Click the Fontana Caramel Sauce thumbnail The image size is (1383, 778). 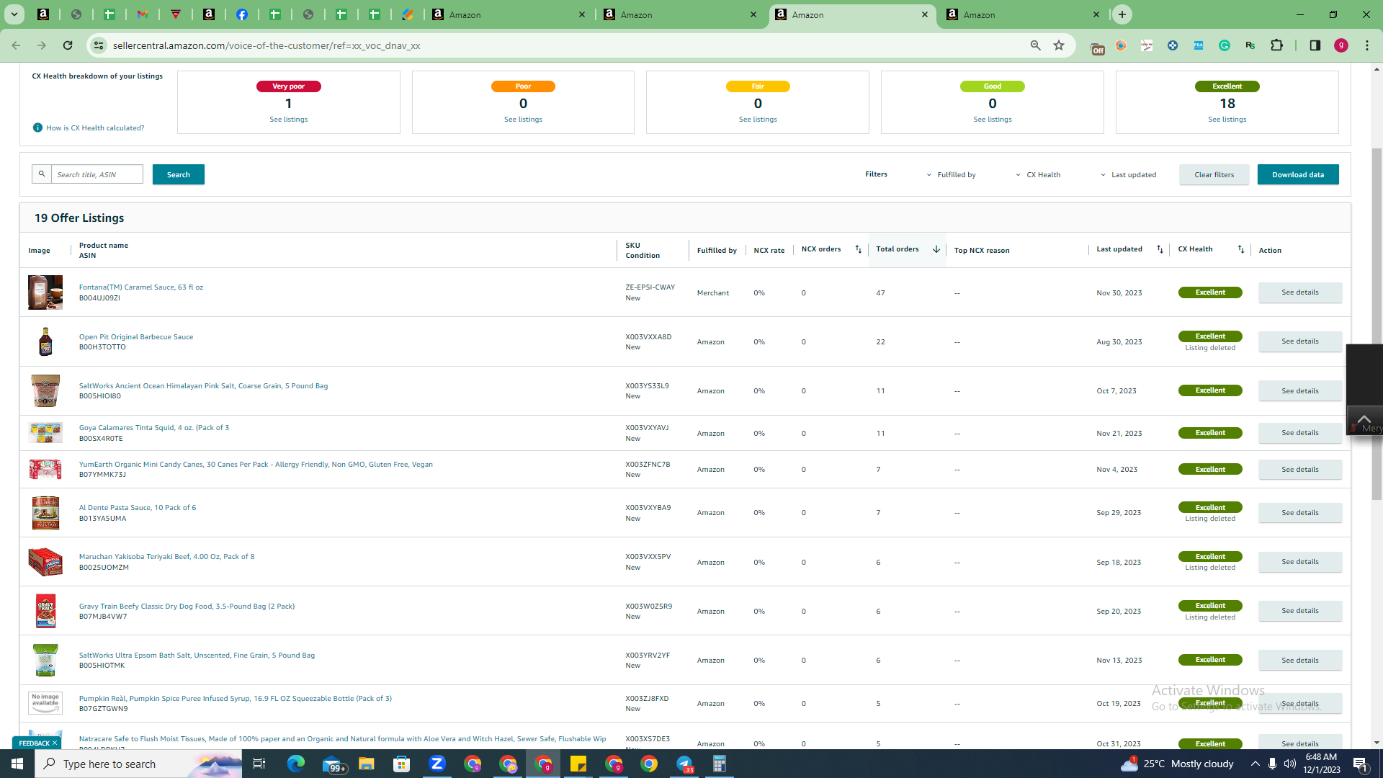click(x=45, y=292)
